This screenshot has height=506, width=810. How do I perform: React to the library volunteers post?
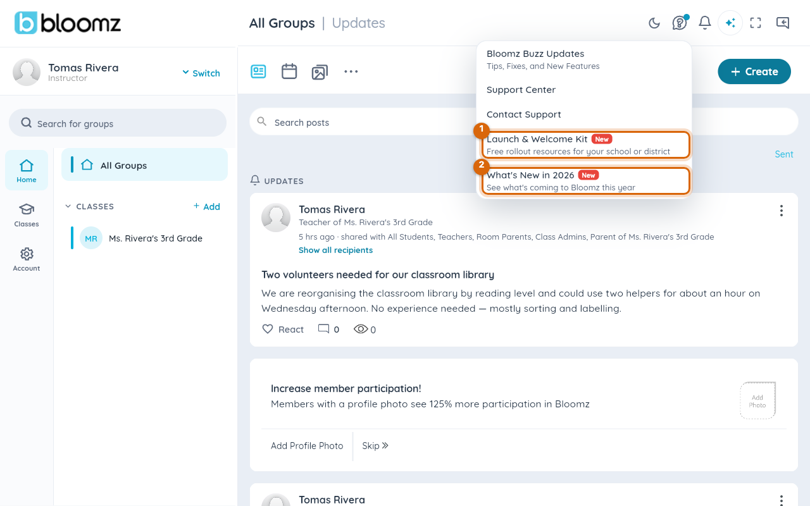click(283, 330)
